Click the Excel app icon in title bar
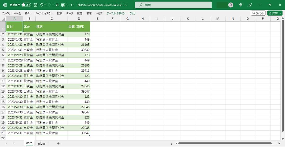 coord(5,5)
